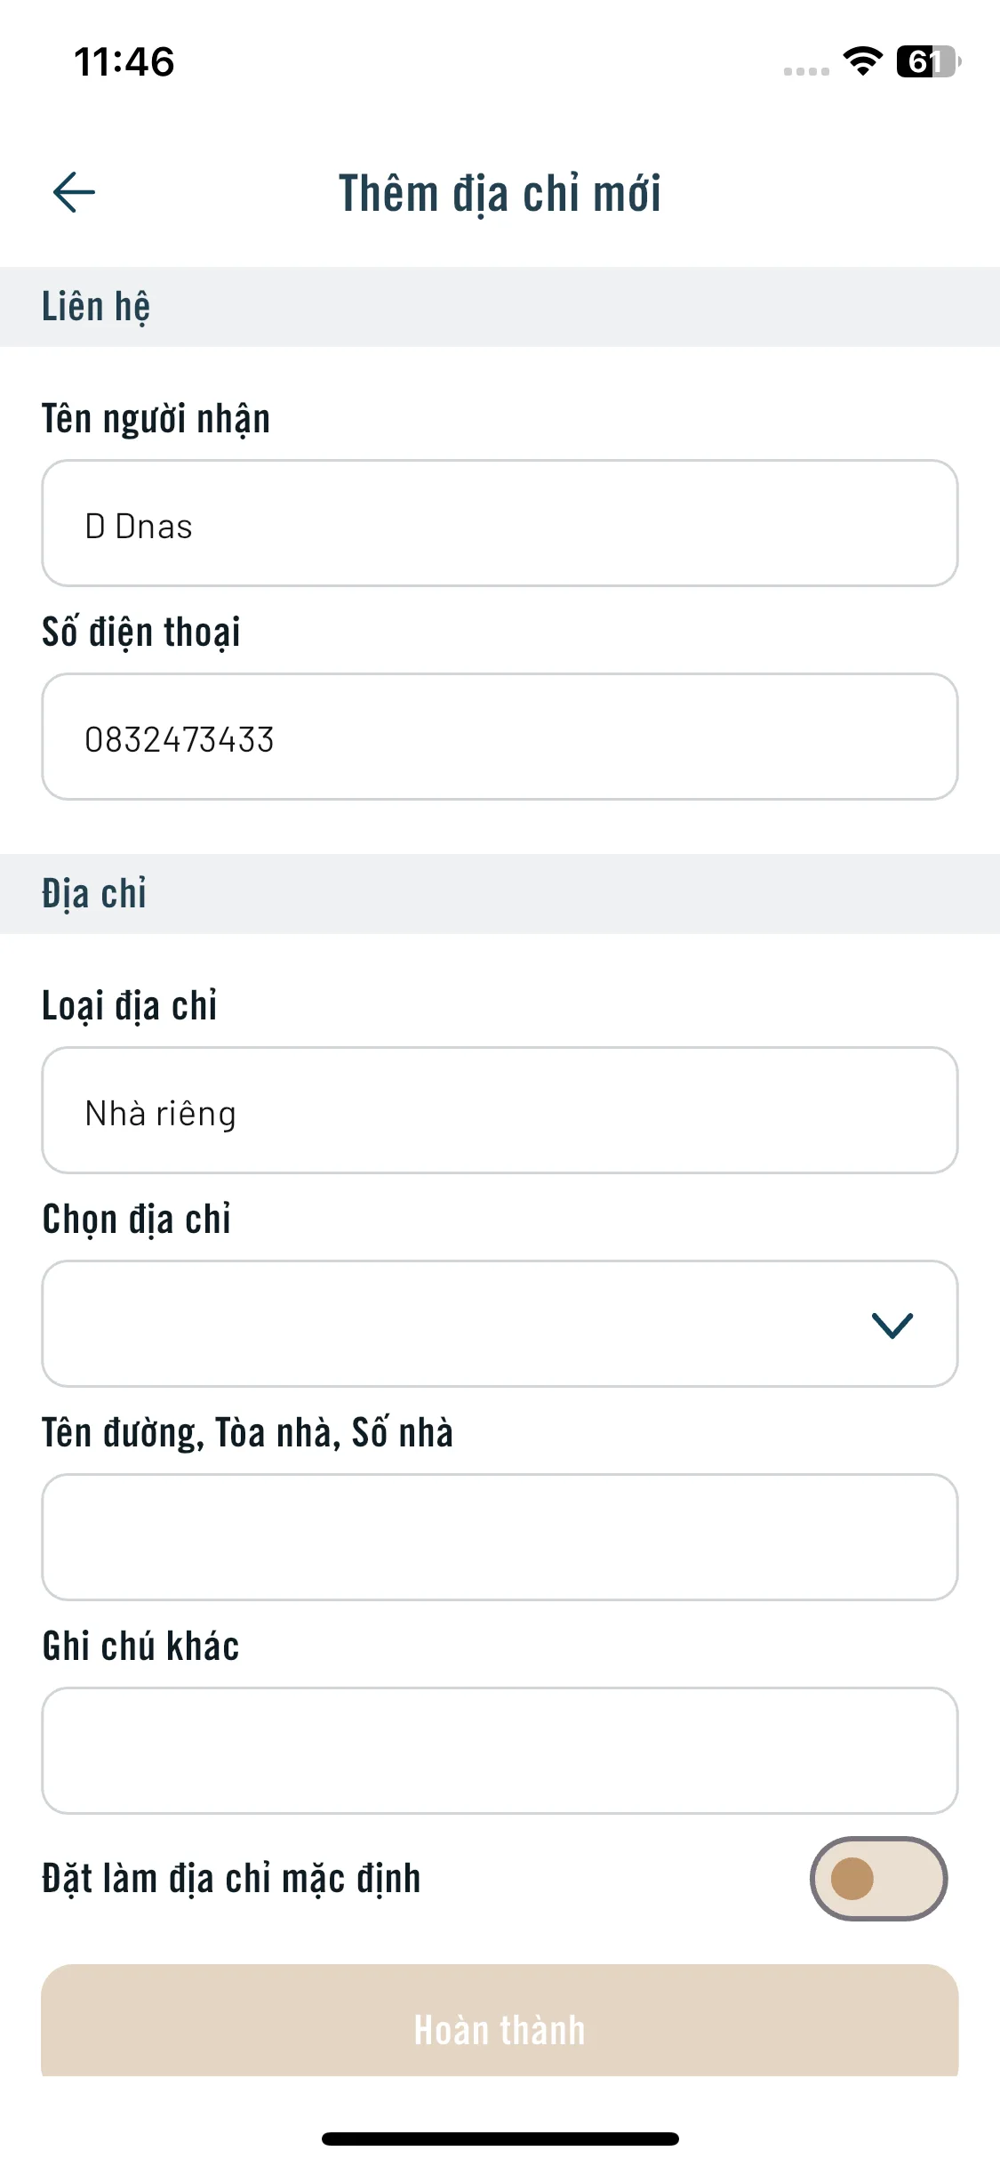Tap the battery indicator showing 61
Viewport: 1000px width, 2167px height.
928,61
